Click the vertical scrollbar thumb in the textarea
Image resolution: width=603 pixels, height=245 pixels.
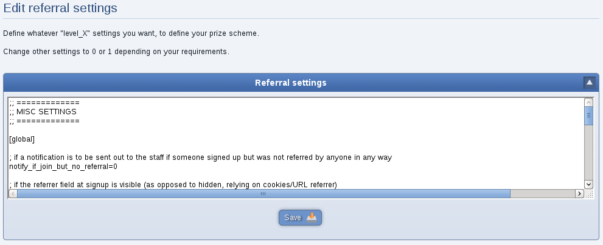[588, 116]
